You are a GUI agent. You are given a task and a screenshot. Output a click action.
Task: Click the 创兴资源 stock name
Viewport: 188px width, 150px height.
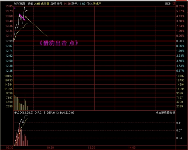[x=19, y=4]
